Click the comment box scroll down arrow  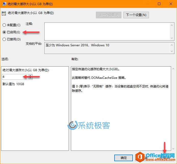172,38
